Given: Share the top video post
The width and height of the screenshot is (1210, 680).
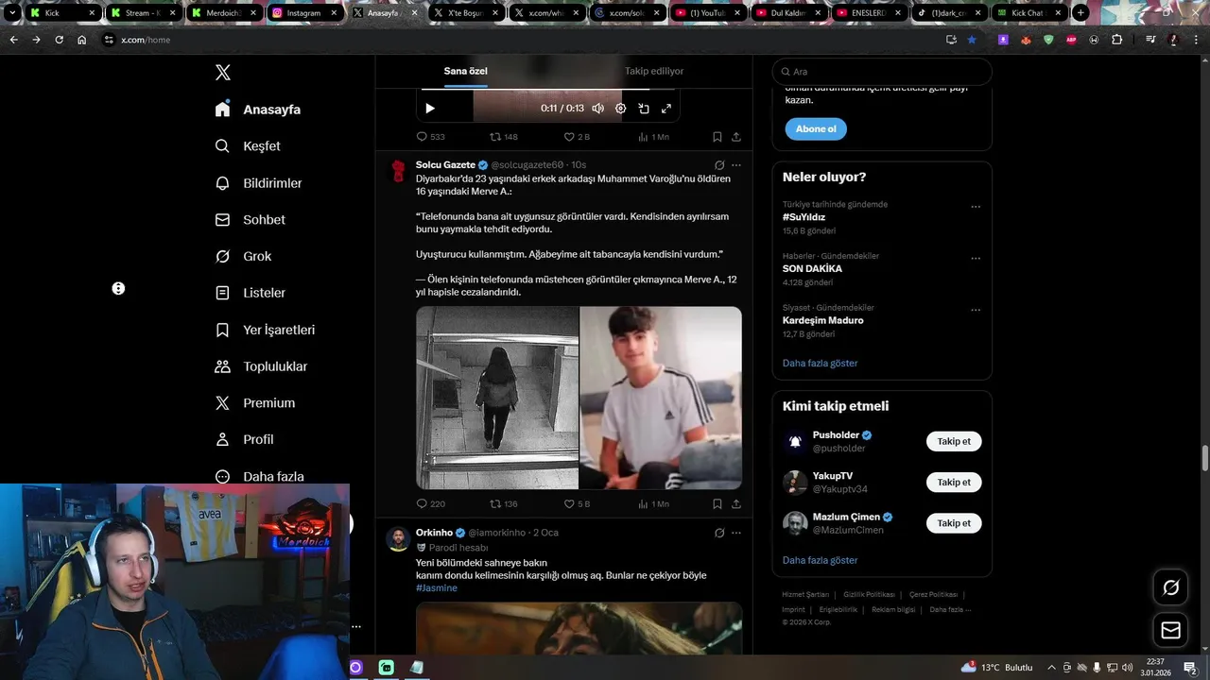Looking at the screenshot, I should (x=736, y=137).
